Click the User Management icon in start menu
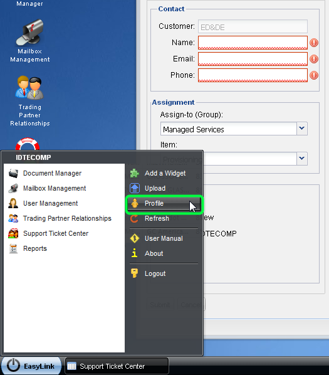Image resolution: width=329 pixels, height=375 pixels. coord(13,203)
